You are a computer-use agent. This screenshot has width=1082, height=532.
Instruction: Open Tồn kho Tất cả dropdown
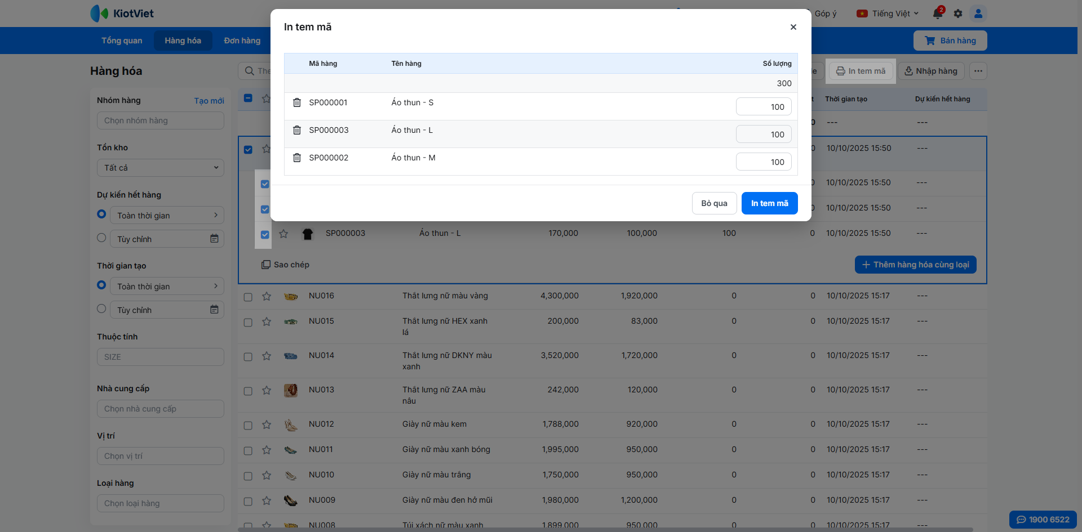click(161, 168)
